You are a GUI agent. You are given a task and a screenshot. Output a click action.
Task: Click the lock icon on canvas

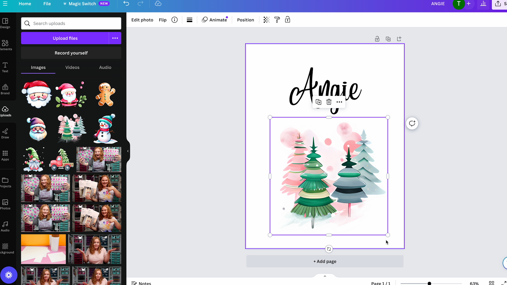click(x=377, y=39)
